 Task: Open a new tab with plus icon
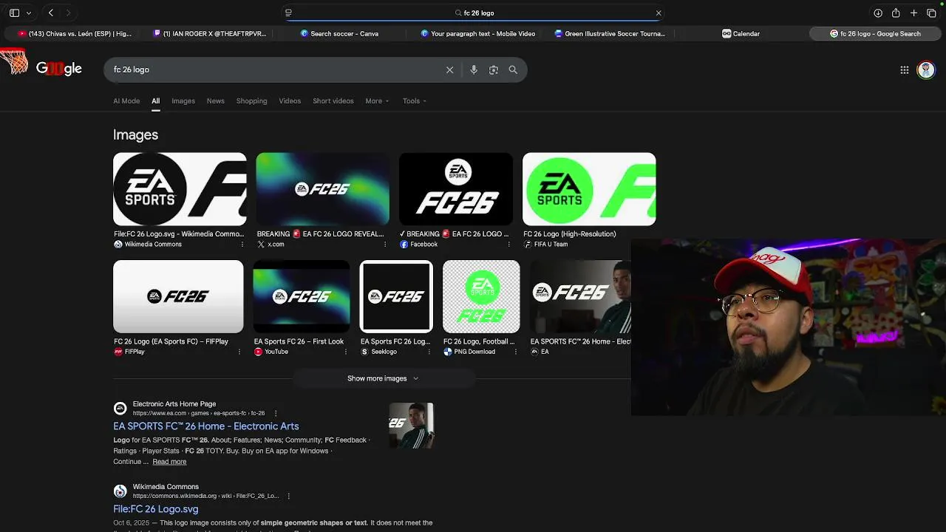pos(913,13)
